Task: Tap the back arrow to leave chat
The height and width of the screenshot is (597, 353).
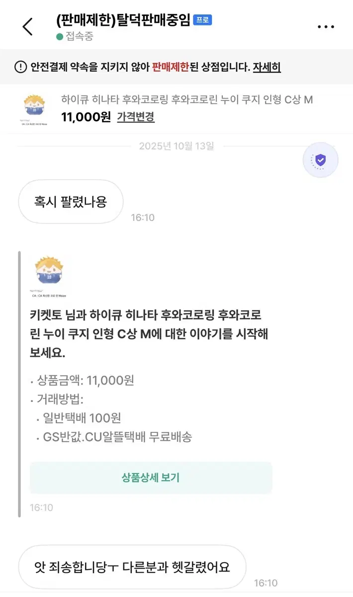Action: (28, 26)
